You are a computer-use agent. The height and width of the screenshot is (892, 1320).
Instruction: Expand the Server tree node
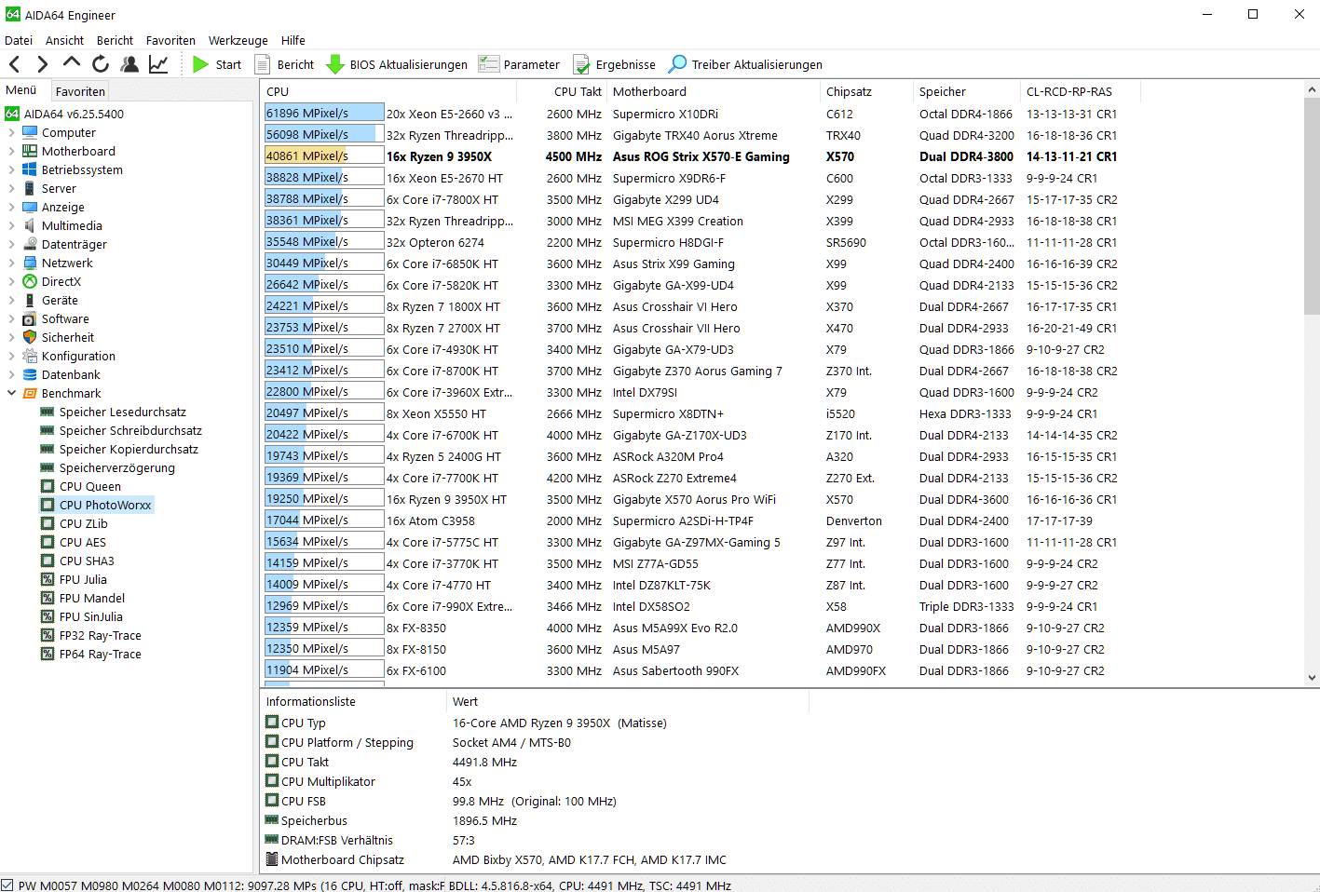(11, 188)
